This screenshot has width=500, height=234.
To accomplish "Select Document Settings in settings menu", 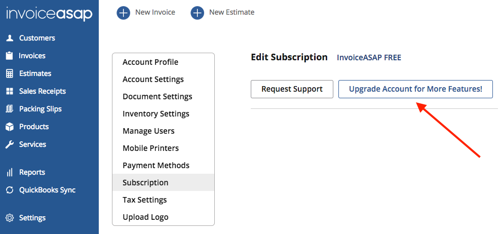I will pyautogui.click(x=157, y=97).
